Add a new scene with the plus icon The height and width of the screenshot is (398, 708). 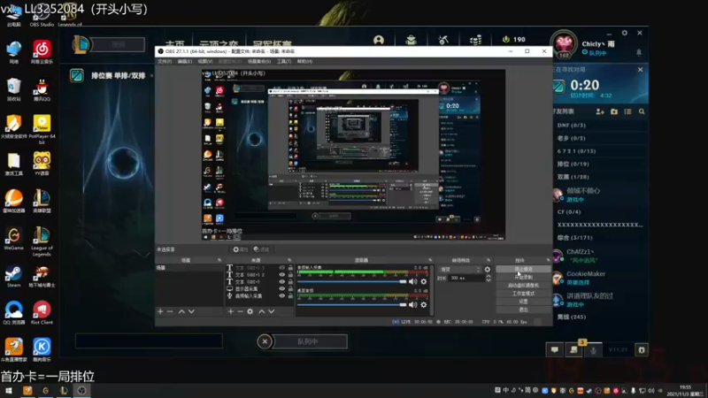pos(160,311)
